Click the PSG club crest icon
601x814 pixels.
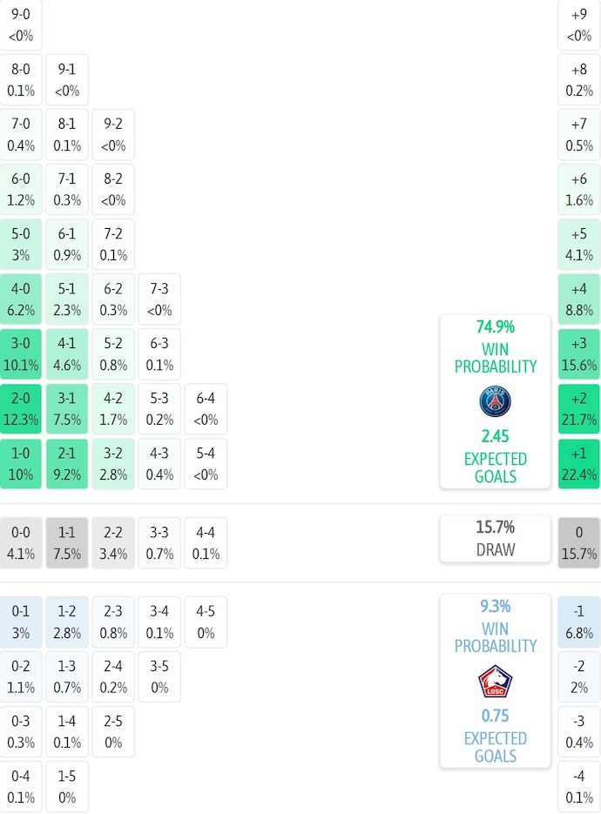pos(495,402)
